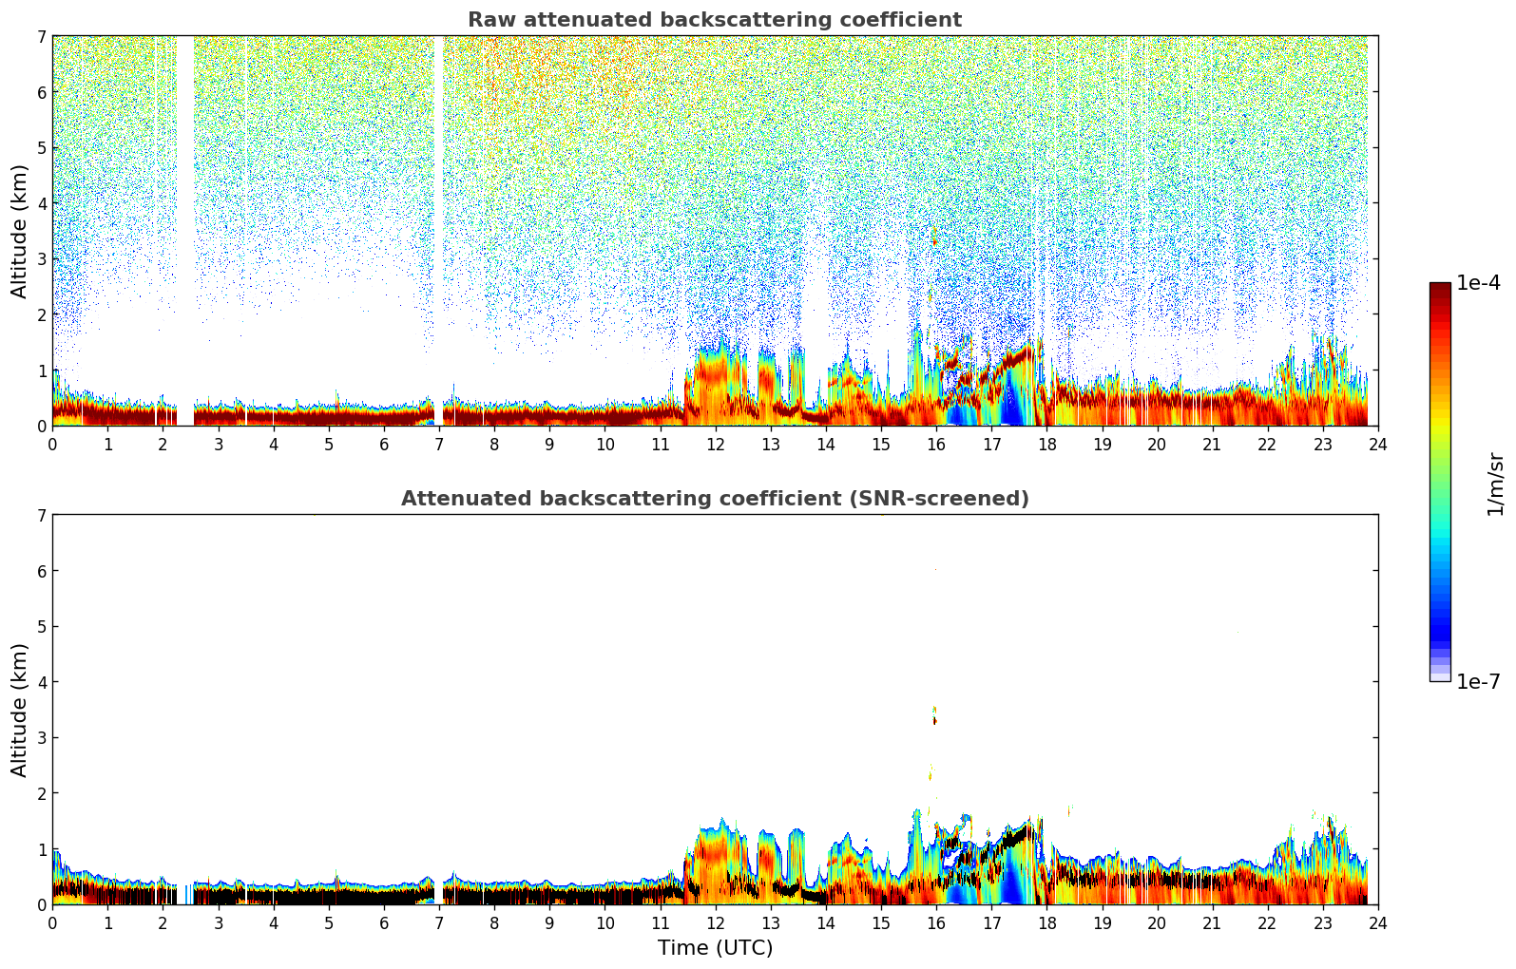Click hour 21 time tick under the raw plot
The width and height of the screenshot is (1516, 969).
[x=1212, y=444]
